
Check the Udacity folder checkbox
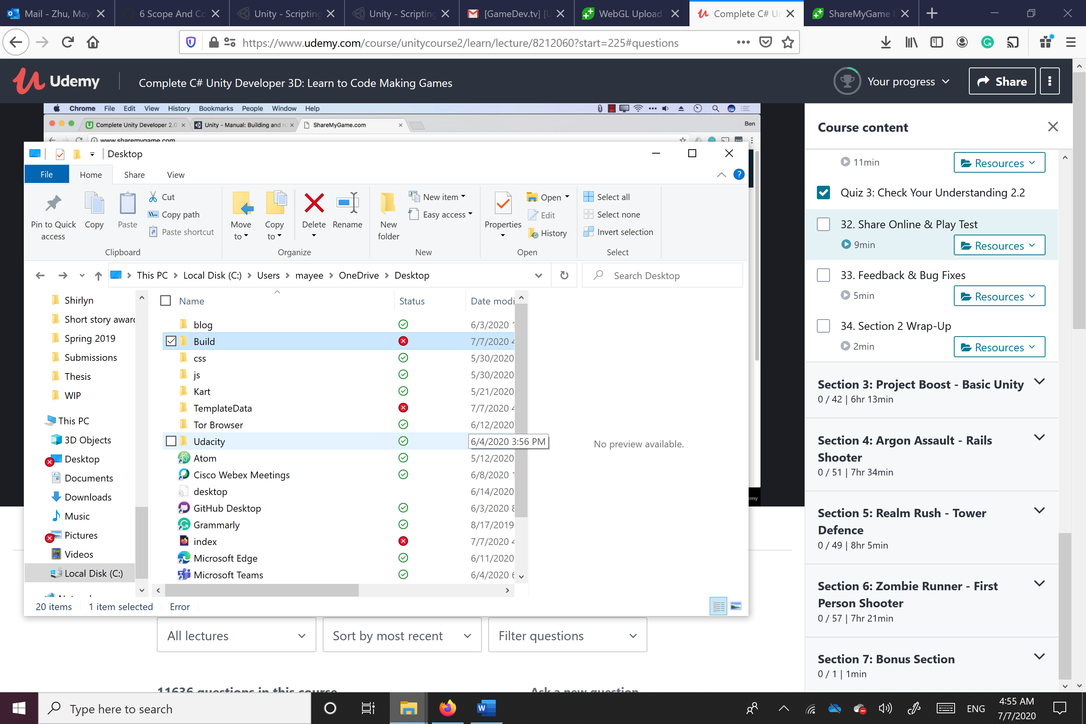171,441
